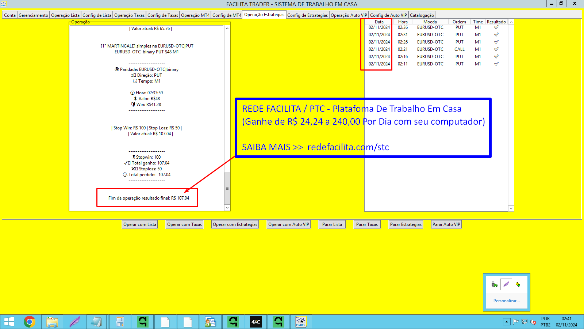Screen dimensions: 584x329
Task: Open the taskbar clock showing 02:41
Action: [x=566, y=322]
